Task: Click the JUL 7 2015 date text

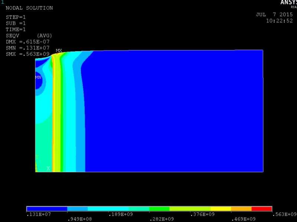Action: click(274, 14)
